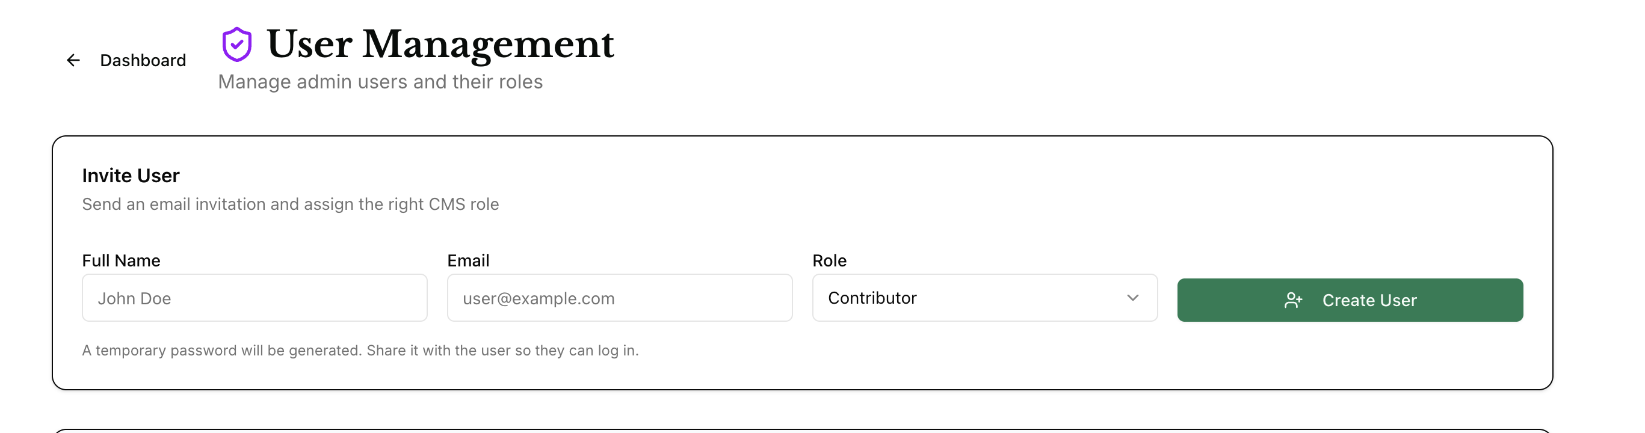Click the back arrow icon beside Dashboard

tap(73, 60)
